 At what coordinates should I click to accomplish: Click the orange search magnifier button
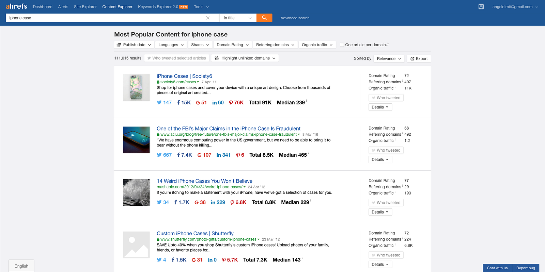264,18
